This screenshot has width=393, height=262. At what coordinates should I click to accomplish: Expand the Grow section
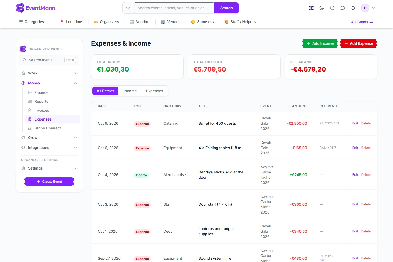coord(49,138)
